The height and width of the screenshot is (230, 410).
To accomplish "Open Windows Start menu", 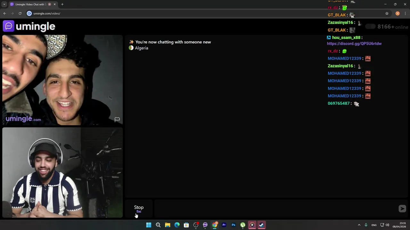I will pyautogui.click(x=149, y=225).
